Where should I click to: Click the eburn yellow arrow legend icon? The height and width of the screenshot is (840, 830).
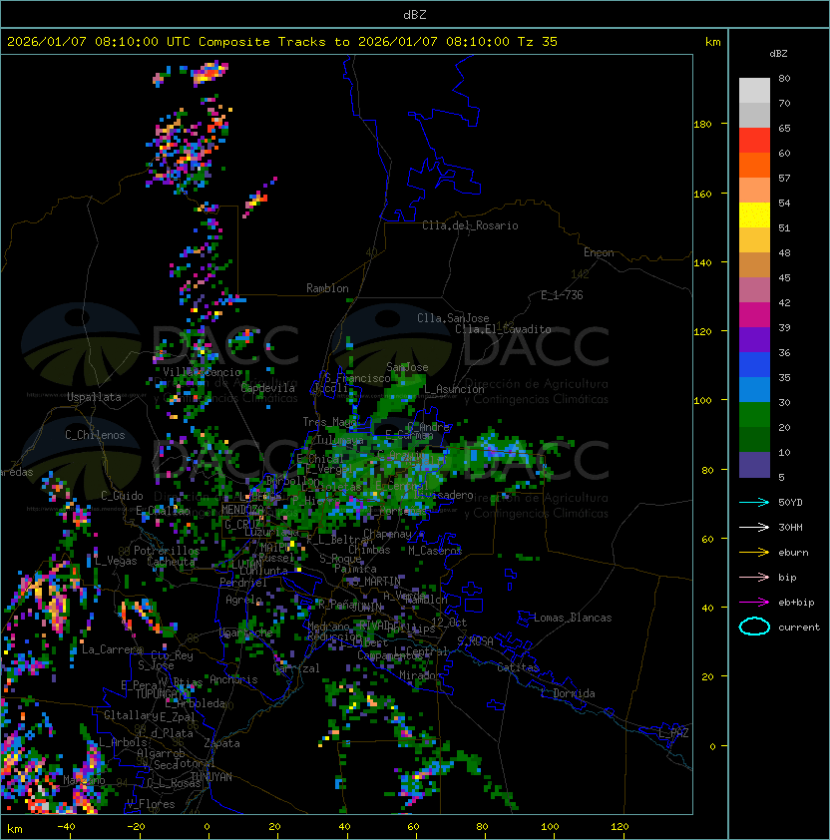[754, 553]
